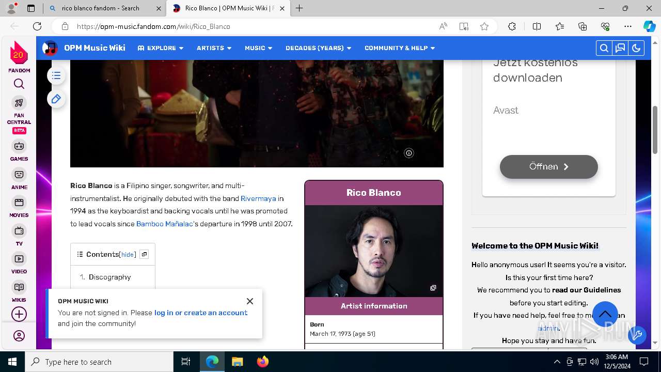
Task: Click the taskbar search box
Action: click(99, 362)
